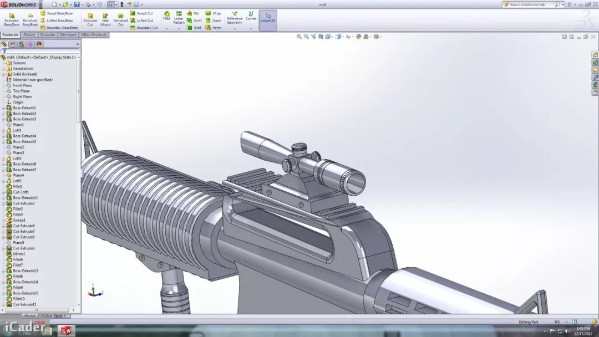
Task: Open the Hole Wizard
Action: click(x=105, y=20)
